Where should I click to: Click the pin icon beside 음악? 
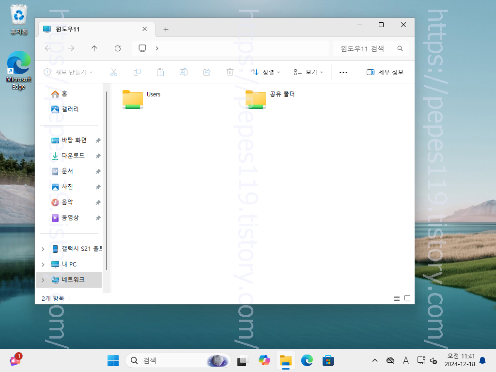point(98,202)
